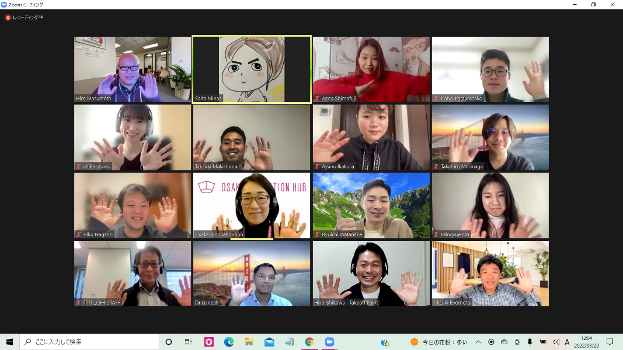
Task: Open the clock showing 12:04
Action: pos(586,342)
